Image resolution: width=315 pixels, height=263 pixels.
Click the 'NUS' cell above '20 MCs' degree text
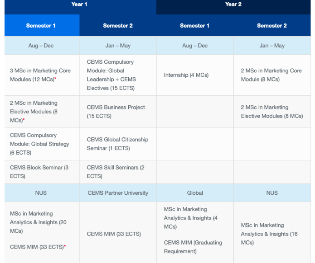pos(42,193)
